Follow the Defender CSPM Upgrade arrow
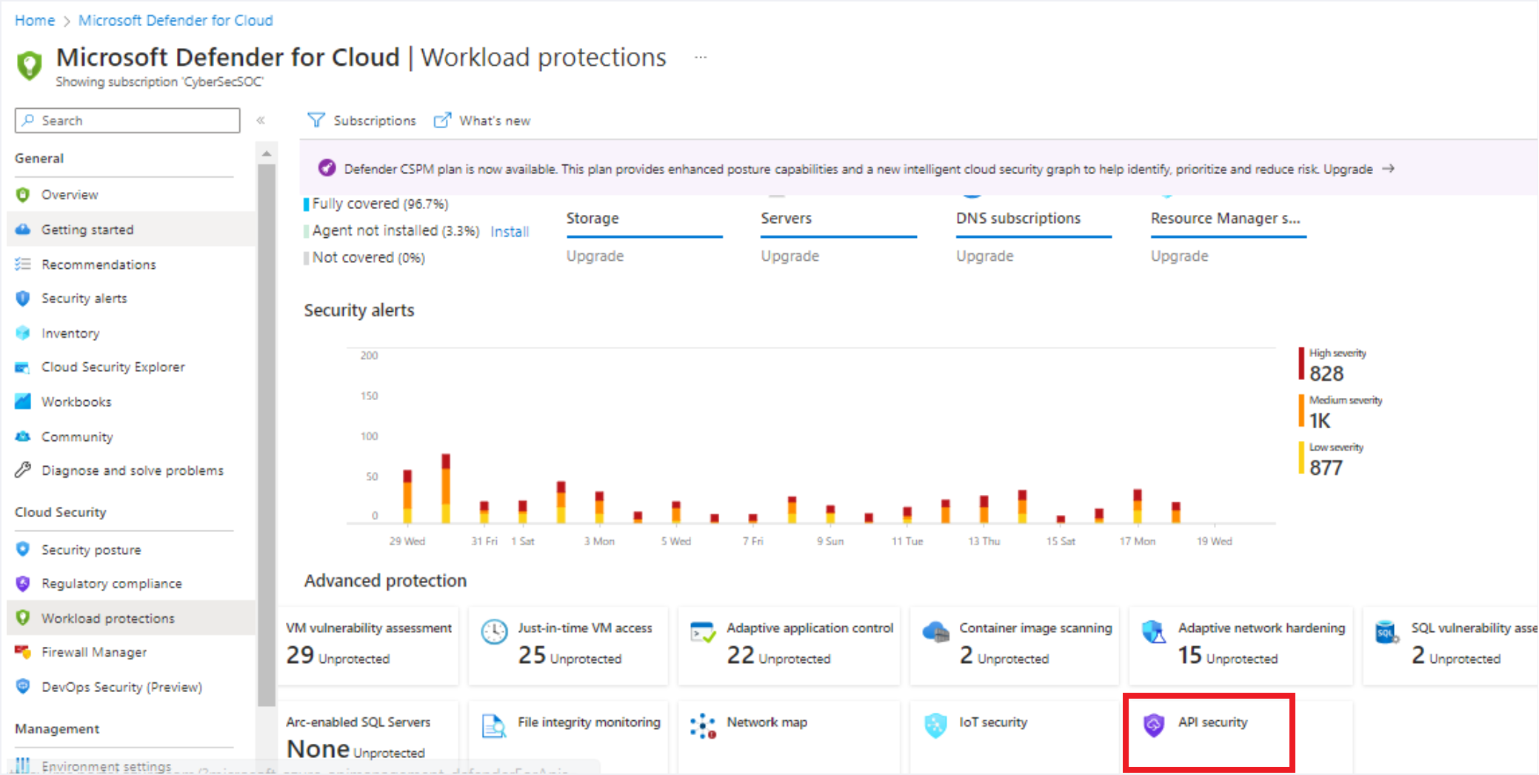The width and height of the screenshot is (1539, 775). pyautogui.click(x=1389, y=169)
